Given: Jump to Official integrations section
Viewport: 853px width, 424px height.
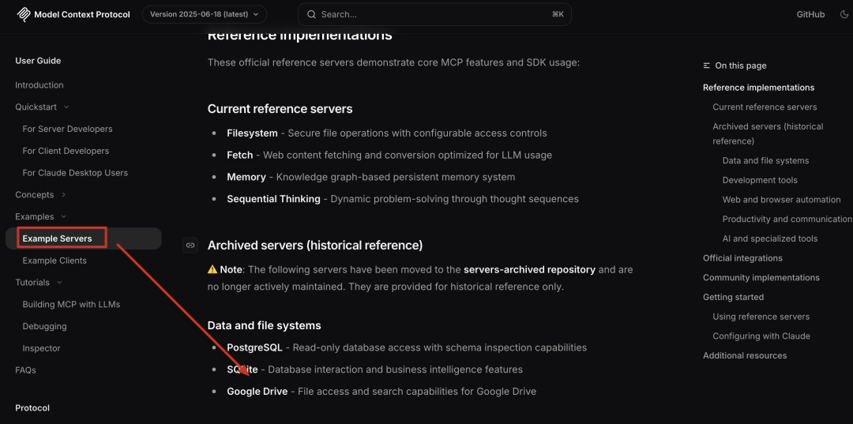Looking at the screenshot, I should click(742, 258).
